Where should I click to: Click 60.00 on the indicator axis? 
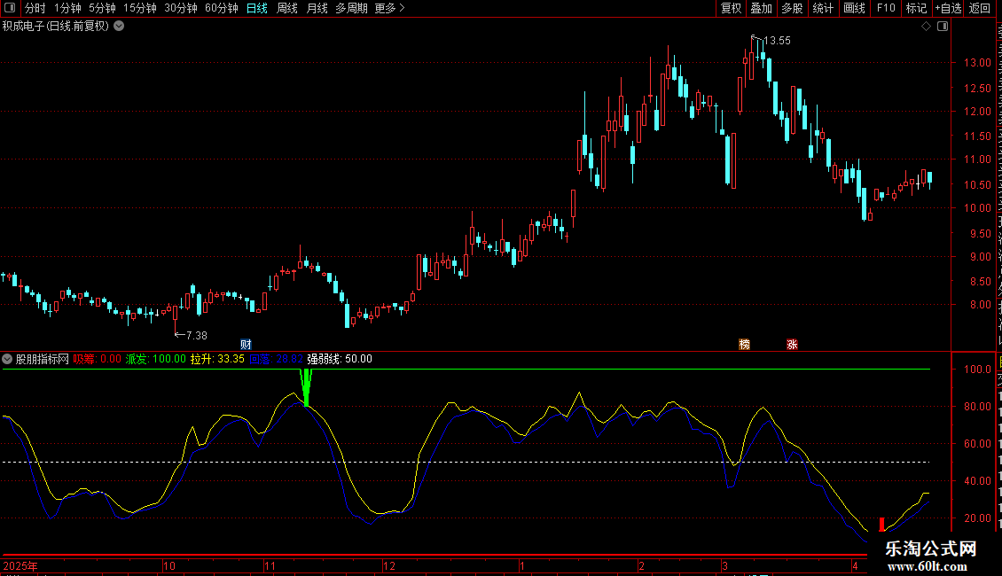click(x=977, y=443)
